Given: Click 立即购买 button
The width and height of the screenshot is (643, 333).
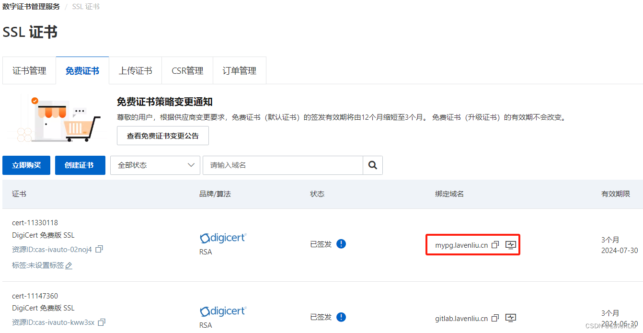Looking at the screenshot, I should click(x=26, y=165).
